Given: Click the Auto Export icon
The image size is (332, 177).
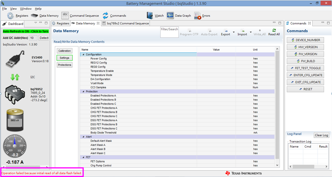Looking at the screenshot, I should pyautogui.click(x=209, y=31).
